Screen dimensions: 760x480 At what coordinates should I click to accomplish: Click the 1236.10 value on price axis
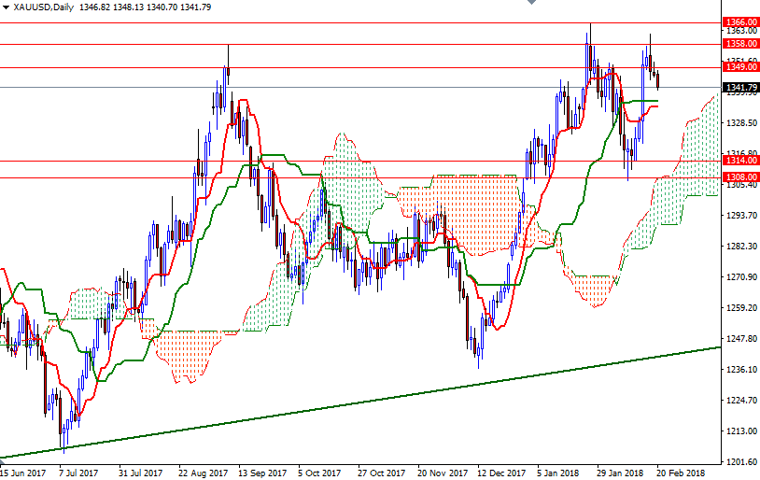point(740,370)
